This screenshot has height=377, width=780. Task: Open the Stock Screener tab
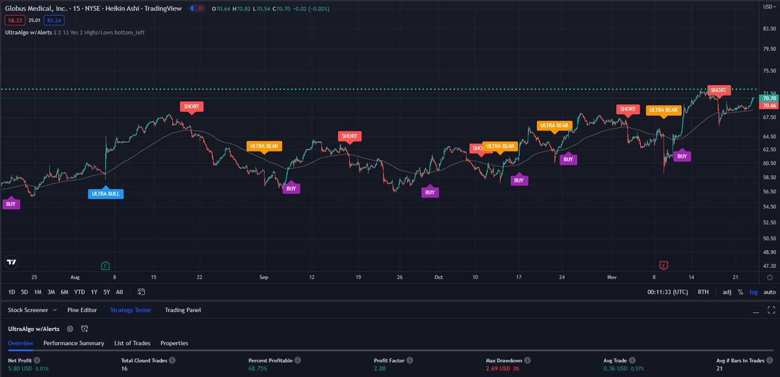(x=29, y=310)
